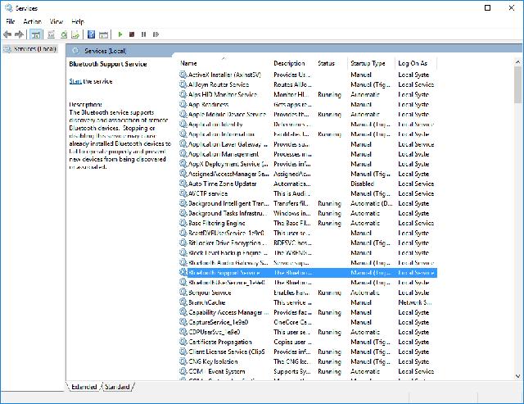524x404 pixels.
Task: Click the scrollbar down arrow
Action: click(517, 376)
